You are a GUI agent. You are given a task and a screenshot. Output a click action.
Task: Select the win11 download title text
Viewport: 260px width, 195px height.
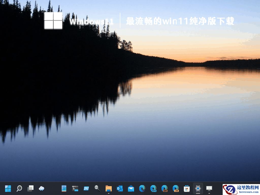(x=178, y=22)
